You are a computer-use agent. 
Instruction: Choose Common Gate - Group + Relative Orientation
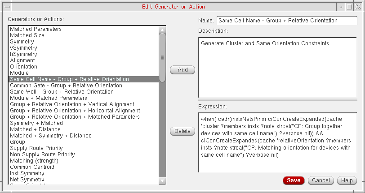coord(66,86)
